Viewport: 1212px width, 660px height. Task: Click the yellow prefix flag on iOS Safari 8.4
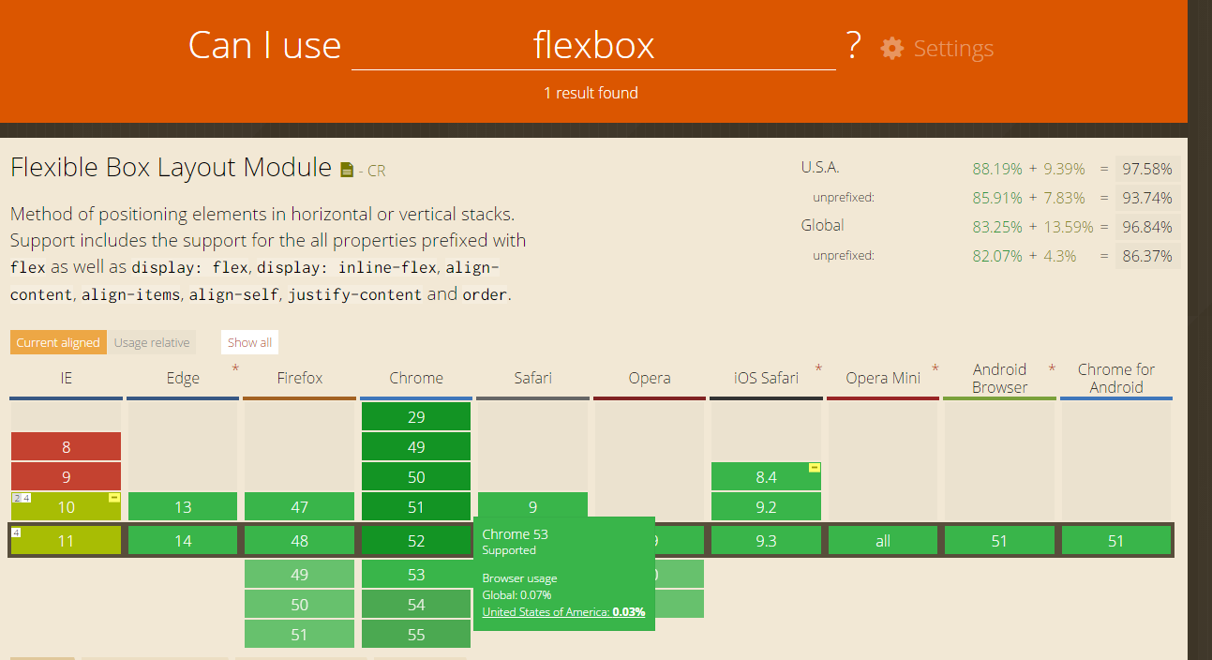click(x=815, y=467)
